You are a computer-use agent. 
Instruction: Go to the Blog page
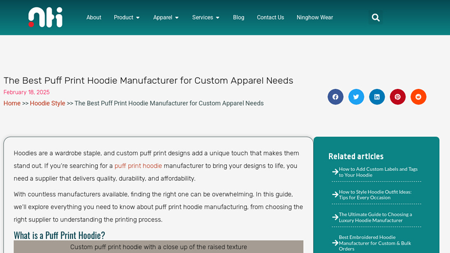click(238, 17)
